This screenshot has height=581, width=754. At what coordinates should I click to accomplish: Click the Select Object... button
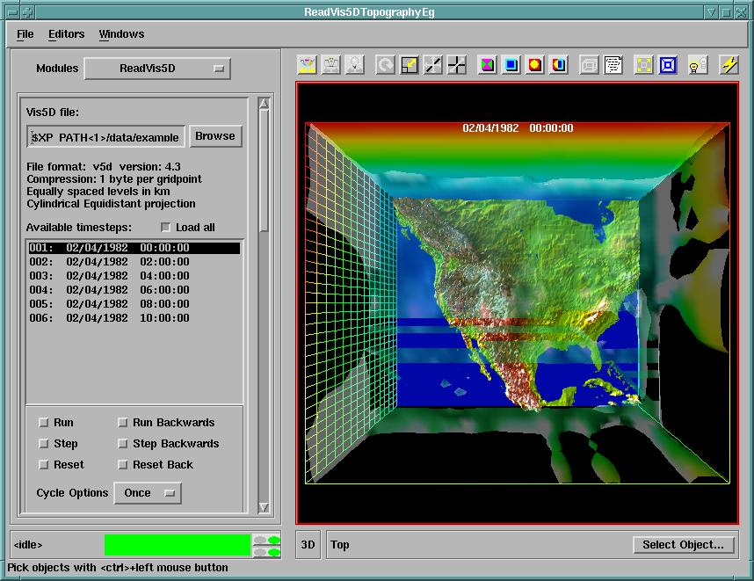click(x=683, y=545)
